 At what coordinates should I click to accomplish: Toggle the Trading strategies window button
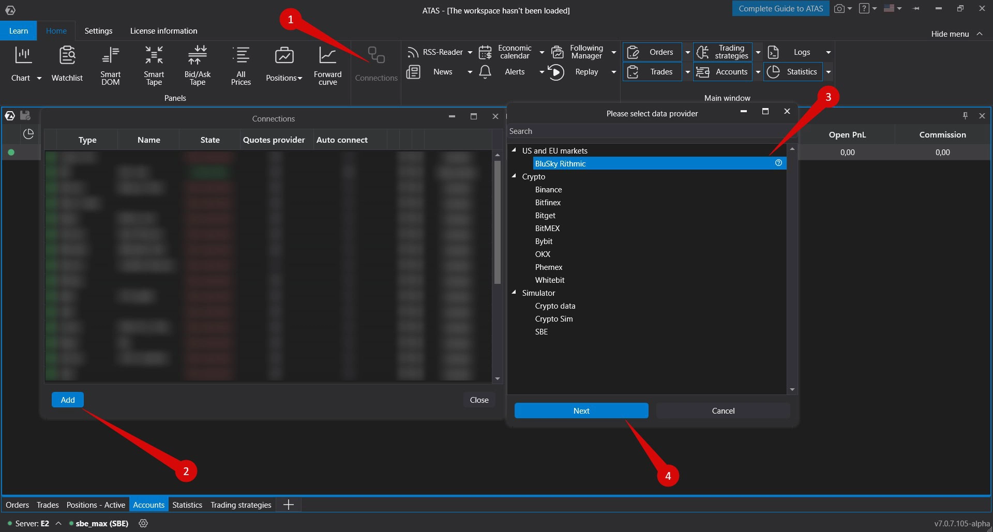[x=723, y=52]
